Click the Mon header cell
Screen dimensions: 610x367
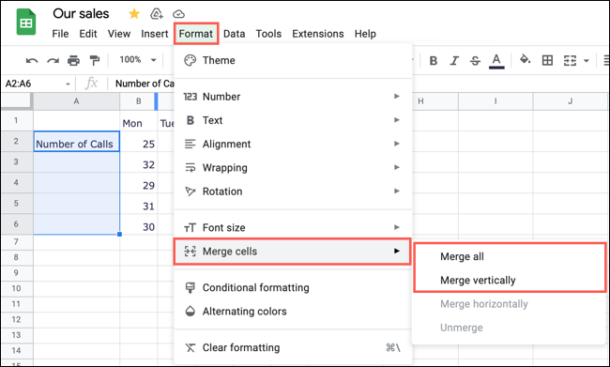coord(139,121)
